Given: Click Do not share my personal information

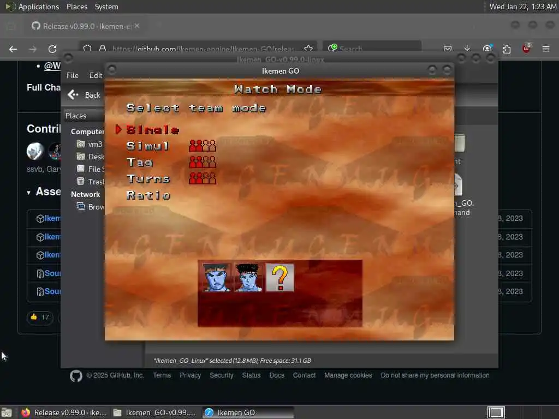Looking at the screenshot, I should (435, 375).
